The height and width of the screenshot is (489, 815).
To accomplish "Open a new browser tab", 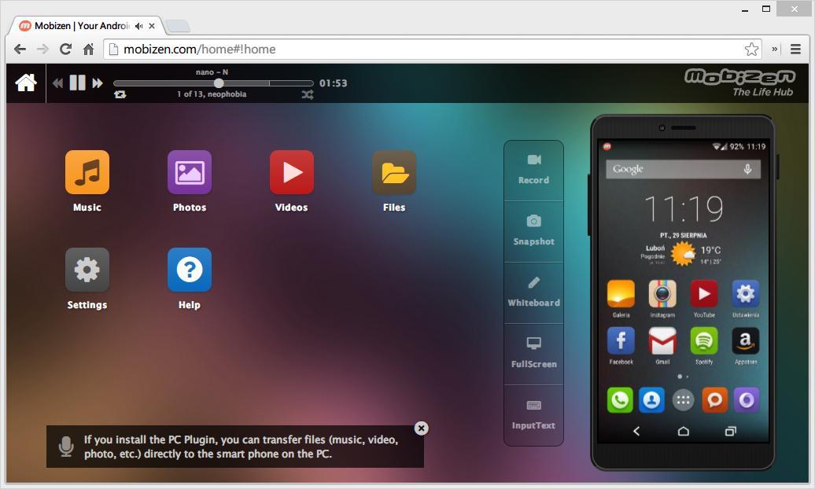I will coord(177,26).
